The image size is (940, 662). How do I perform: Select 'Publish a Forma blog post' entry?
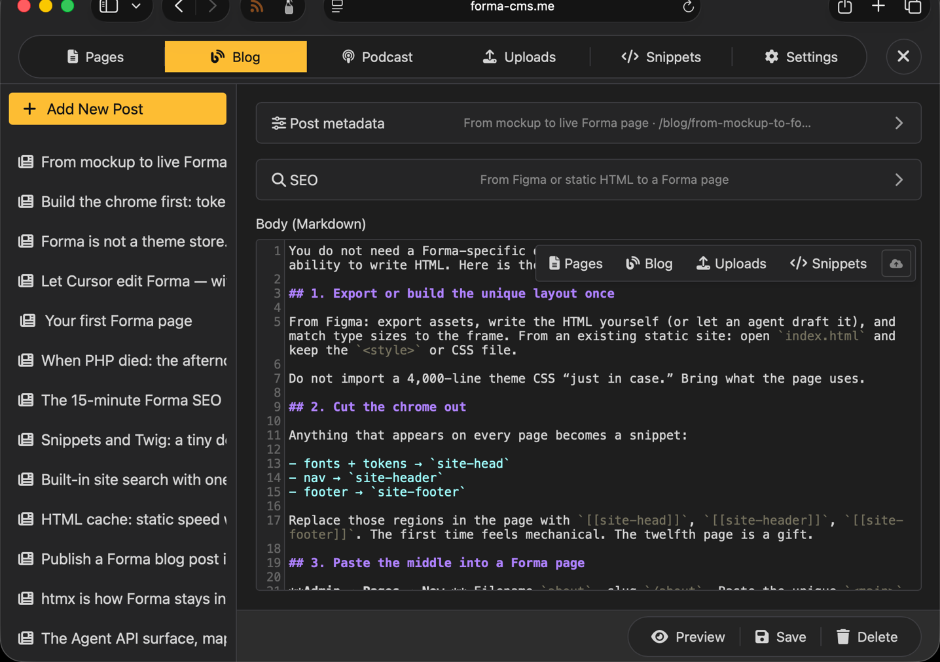(x=122, y=559)
